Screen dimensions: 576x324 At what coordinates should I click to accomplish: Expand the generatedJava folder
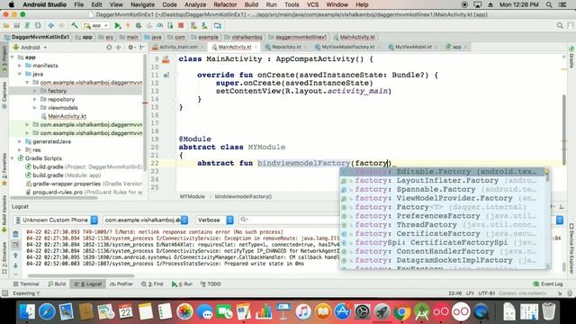point(20,141)
